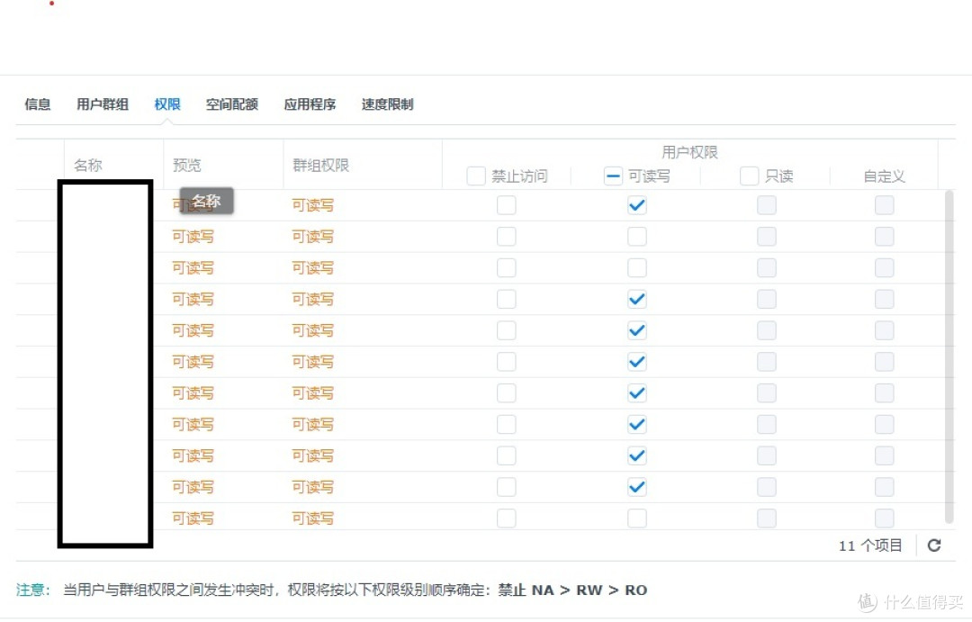The height and width of the screenshot is (622, 972).
Task: Switch to the 用户群组 tab
Action: coord(103,104)
